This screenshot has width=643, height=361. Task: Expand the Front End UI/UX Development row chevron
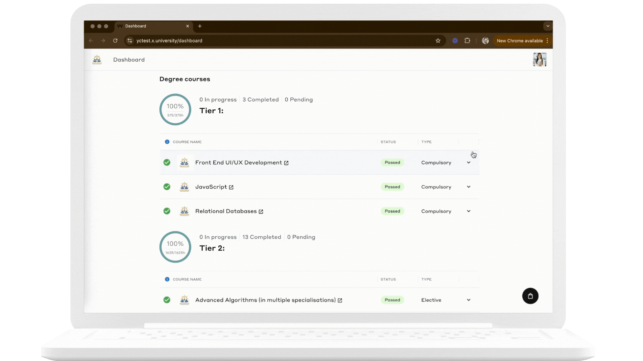pyautogui.click(x=469, y=162)
